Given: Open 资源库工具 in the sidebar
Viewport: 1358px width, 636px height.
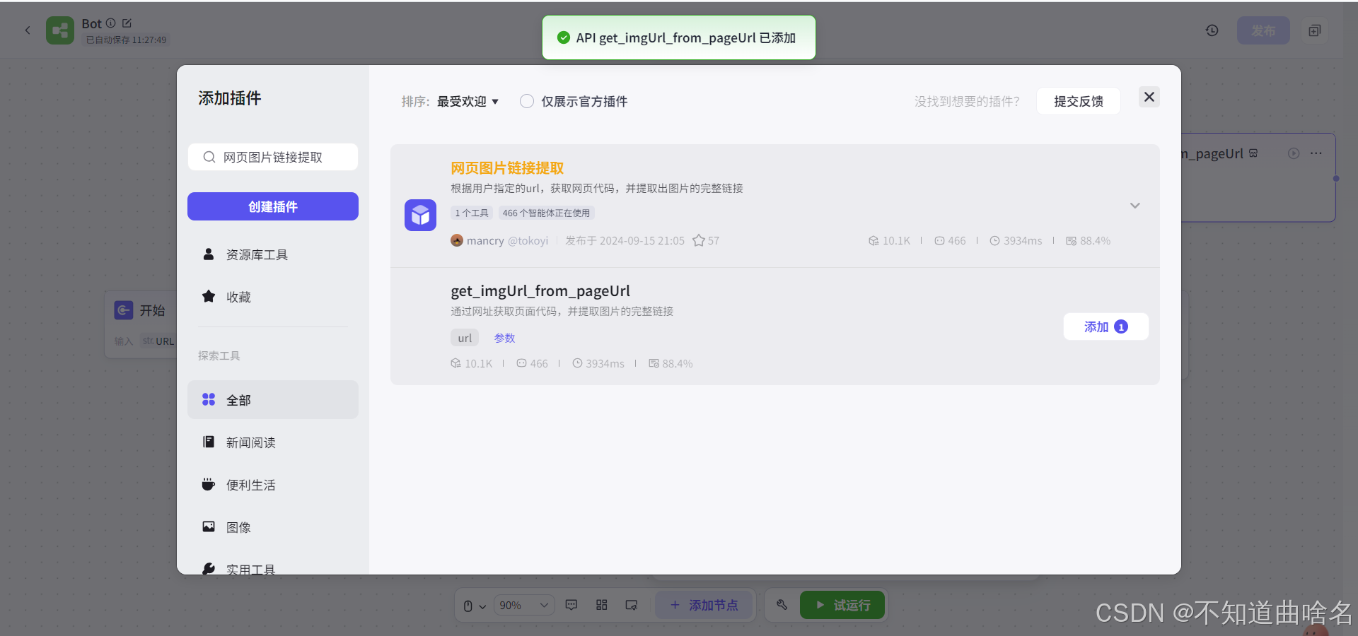Looking at the screenshot, I should click(273, 254).
